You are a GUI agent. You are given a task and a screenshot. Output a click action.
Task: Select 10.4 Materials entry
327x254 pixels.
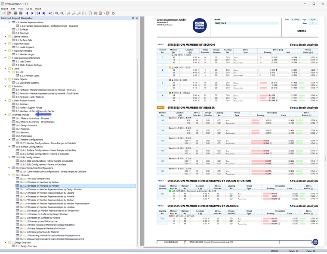(x=23, y=129)
